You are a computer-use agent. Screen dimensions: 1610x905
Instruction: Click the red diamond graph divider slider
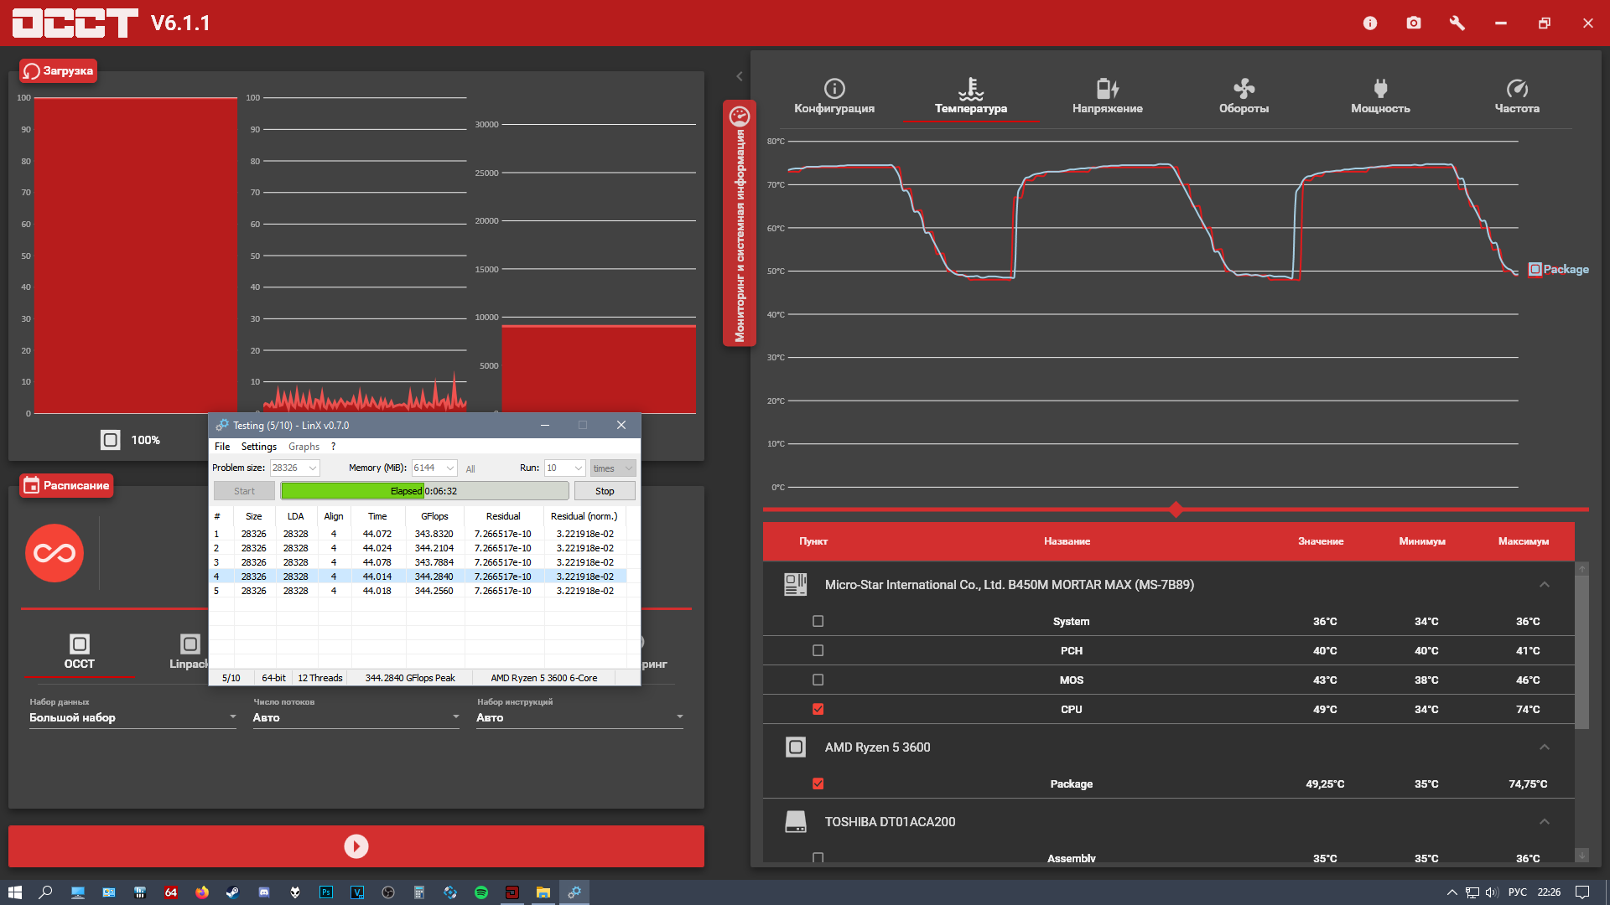tap(1176, 509)
